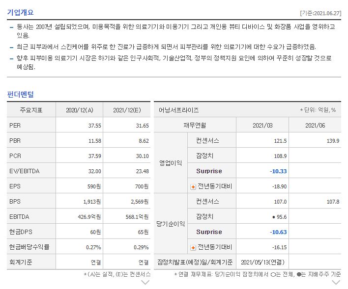Select the PER value 37.55
The width and height of the screenshot is (348, 289).
pyautogui.click(x=94, y=126)
